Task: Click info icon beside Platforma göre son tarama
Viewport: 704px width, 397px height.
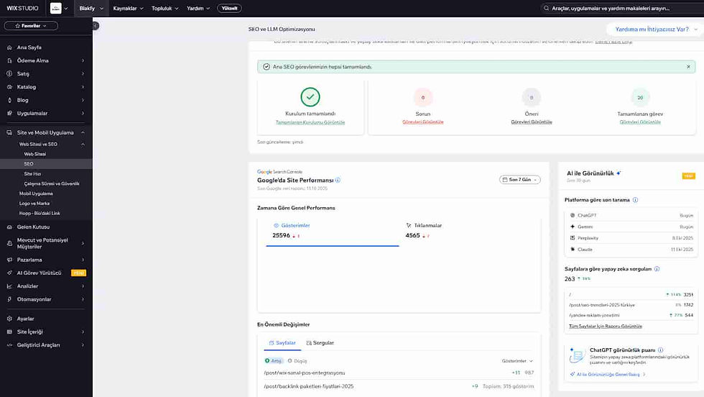Action: pyautogui.click(x=635, y=200)
